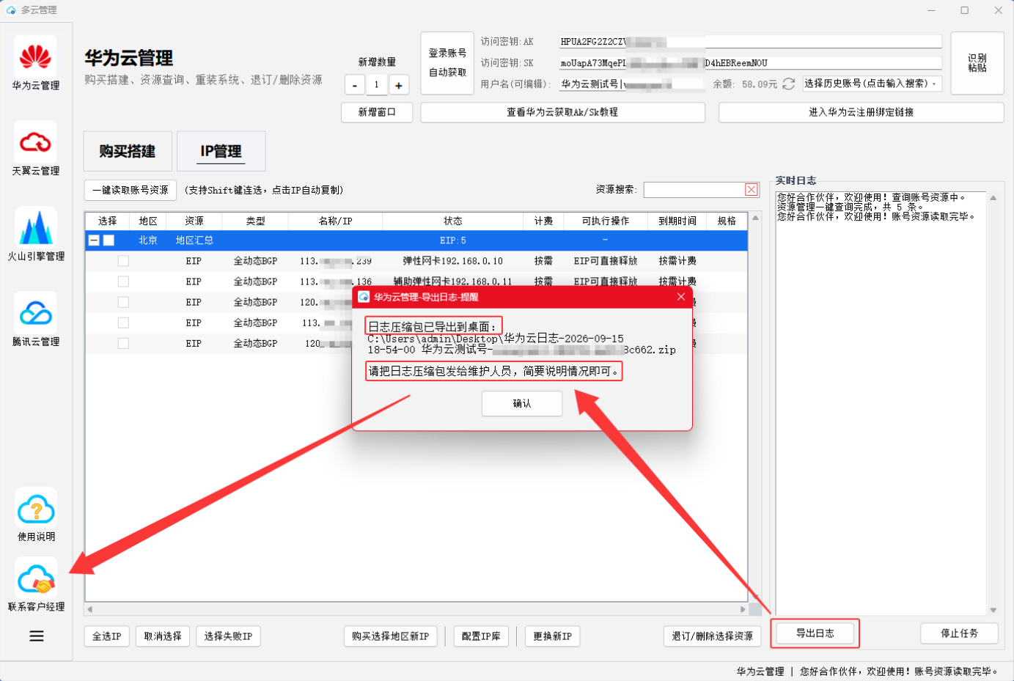The height and width of the screenshot is (681, 1014).
Task: Open the 天翼云管理 sidebar icon
Action: click(35, 149)
